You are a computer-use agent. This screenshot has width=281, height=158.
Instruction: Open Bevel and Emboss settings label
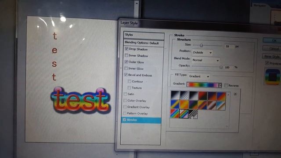[x=140, y=75]
